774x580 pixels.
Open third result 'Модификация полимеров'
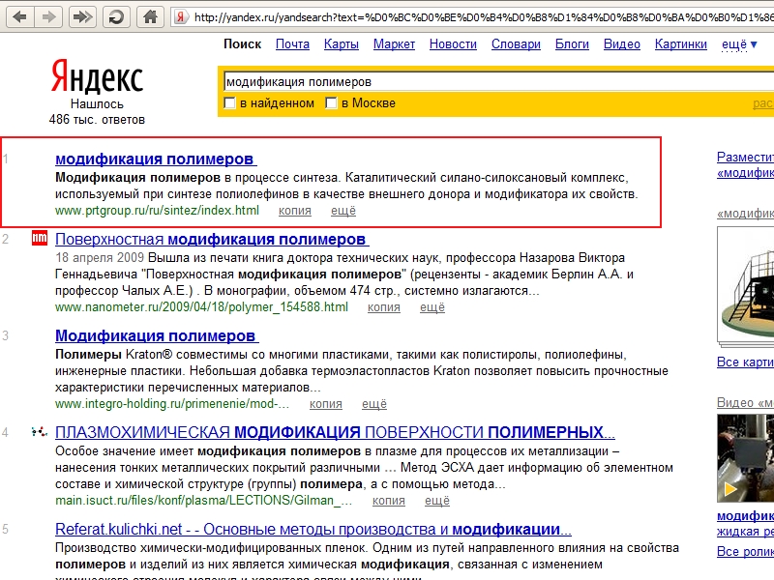(156, 335)
